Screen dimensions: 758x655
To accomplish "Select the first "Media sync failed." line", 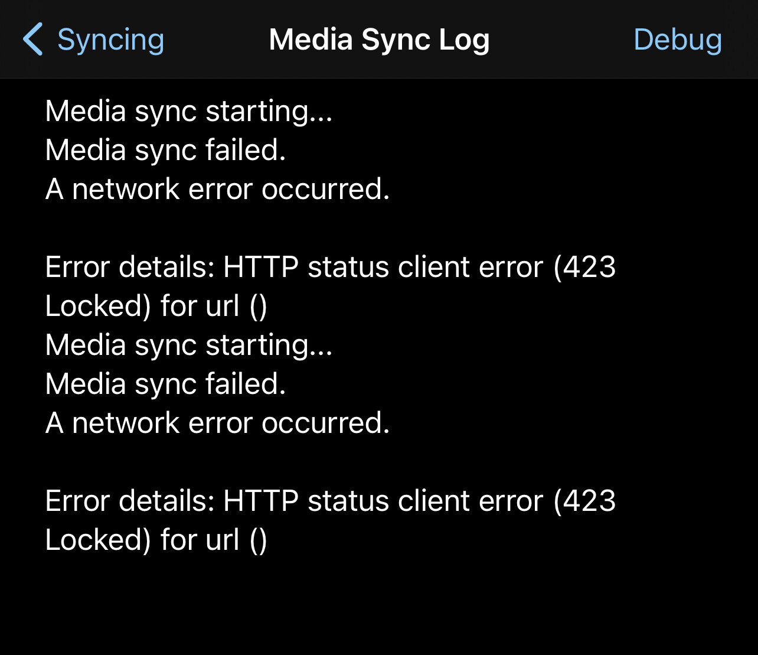I will [x=165, y=150].
